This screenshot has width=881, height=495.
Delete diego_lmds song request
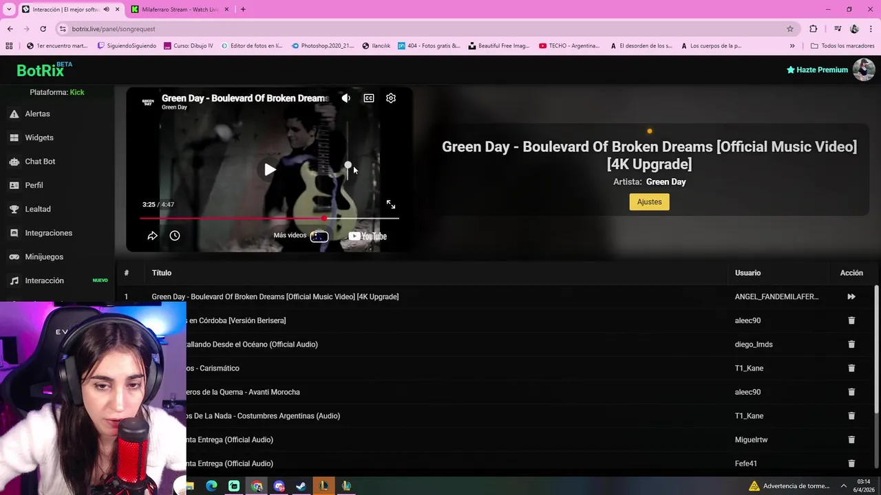tap(851, 344)
